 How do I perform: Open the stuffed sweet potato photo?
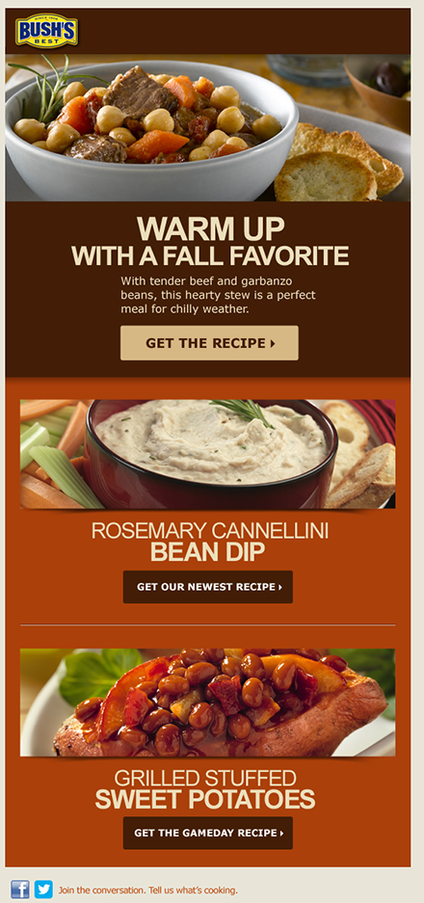pos(208,703)
